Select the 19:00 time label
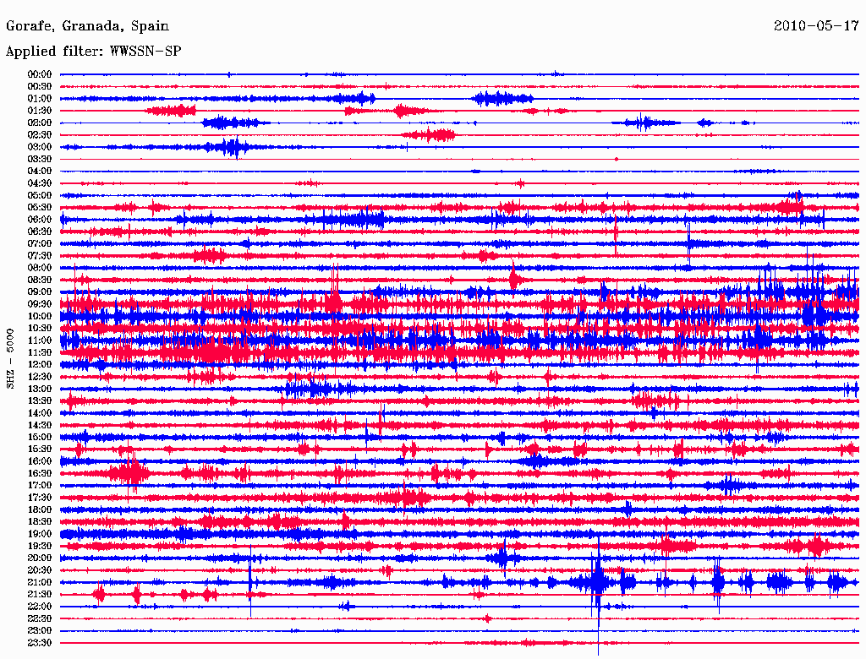 39,534
